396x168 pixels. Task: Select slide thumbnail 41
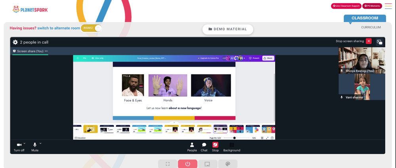[x=237, y=129]
